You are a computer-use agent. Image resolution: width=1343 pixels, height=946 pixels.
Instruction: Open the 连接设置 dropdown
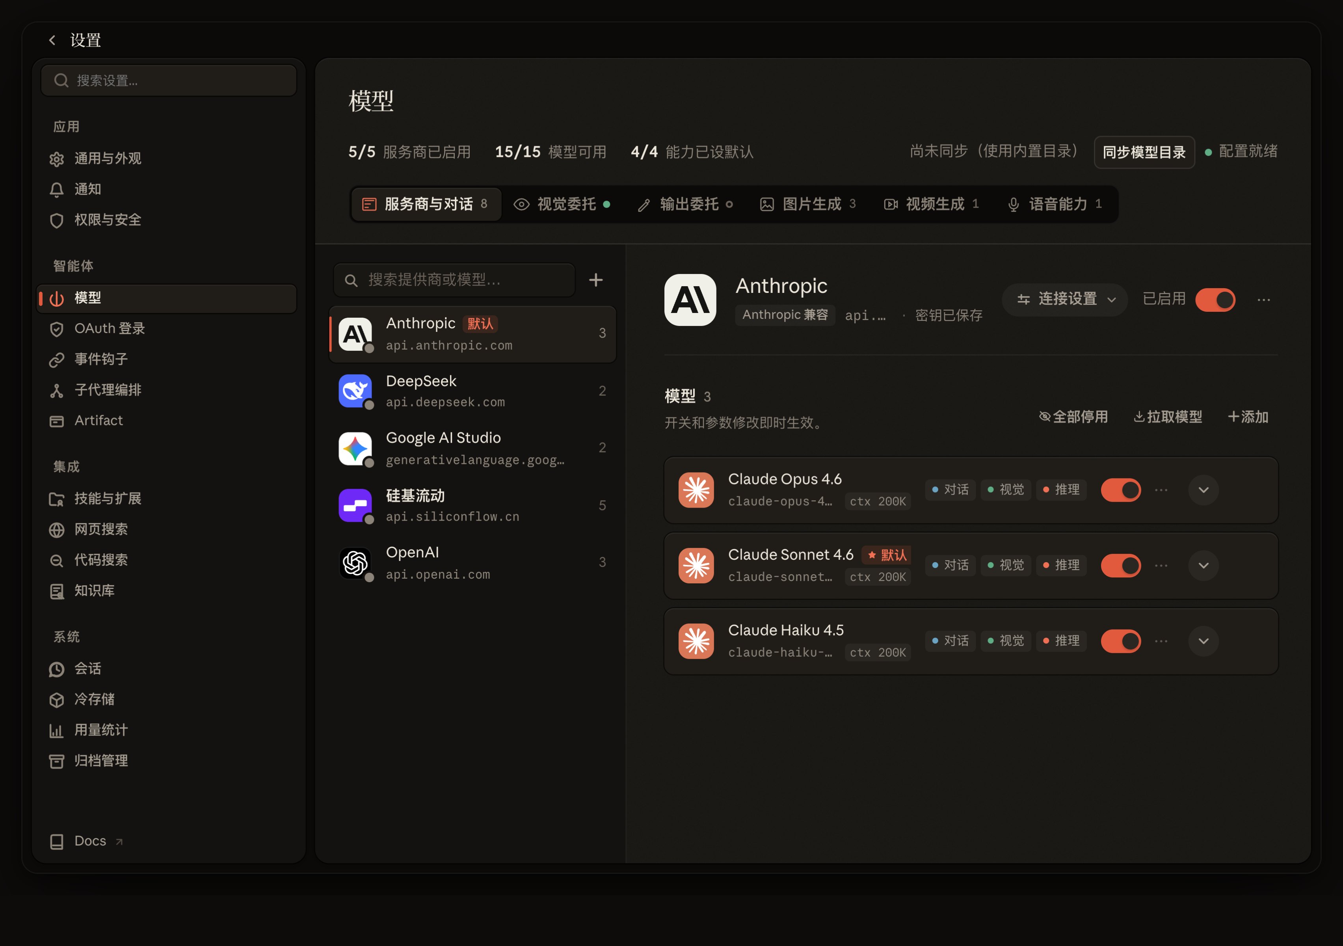[1064, 300]
